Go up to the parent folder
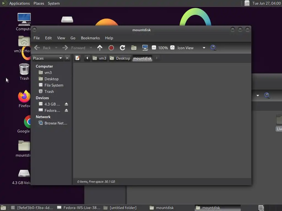This screenshot has height=211, width=282. (100, 48)
